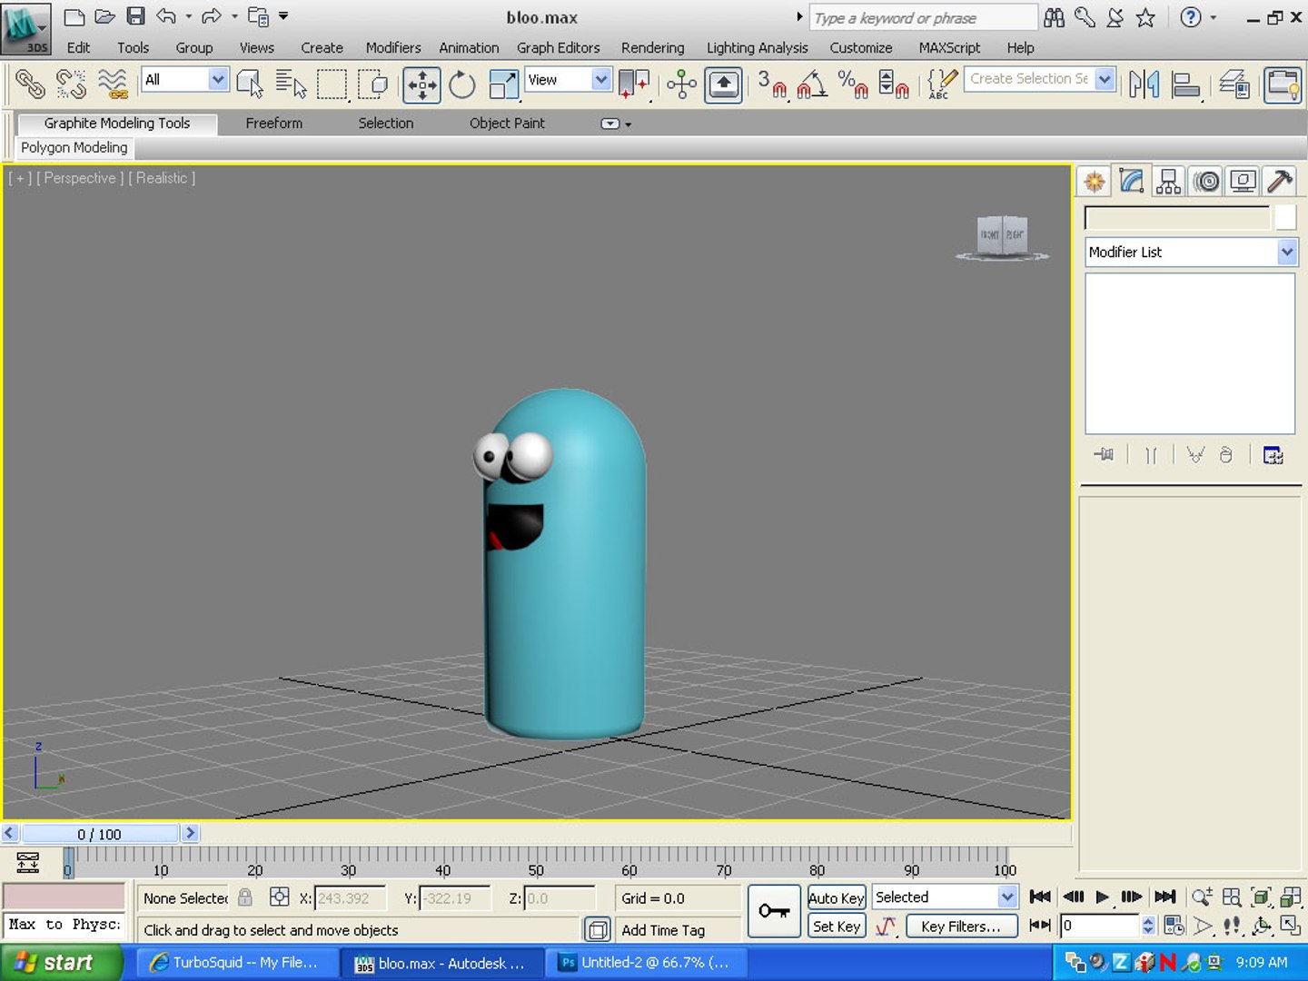1308x981 pixels.
Task: Expand the Polygon Modeling panel
Action: (74, 147)
